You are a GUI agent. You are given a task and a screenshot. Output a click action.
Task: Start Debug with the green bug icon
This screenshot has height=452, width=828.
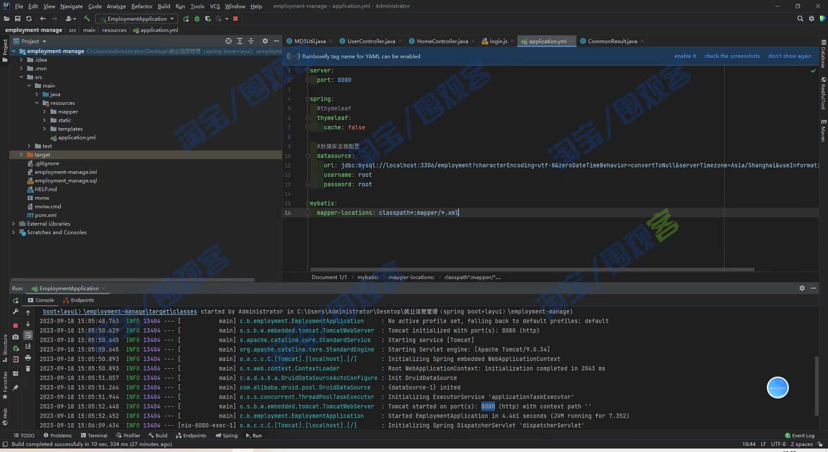(x=197, y=19)
